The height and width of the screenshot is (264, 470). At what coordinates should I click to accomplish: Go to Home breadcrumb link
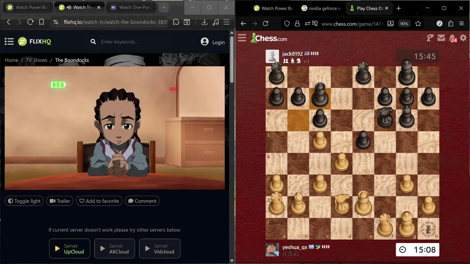[11, 60]
